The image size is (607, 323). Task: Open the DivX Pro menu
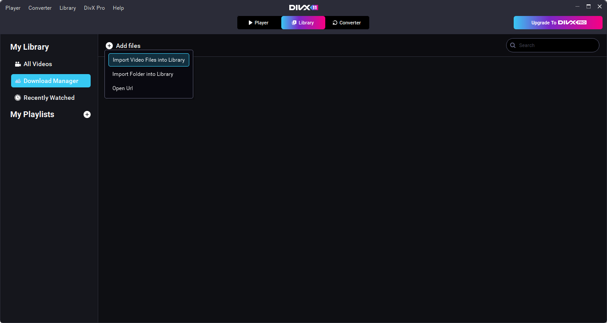tap(94, 8)
